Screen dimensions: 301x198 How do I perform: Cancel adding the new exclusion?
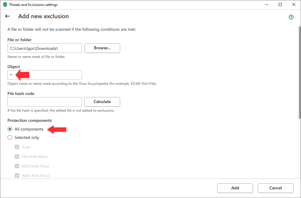point(275,188)
